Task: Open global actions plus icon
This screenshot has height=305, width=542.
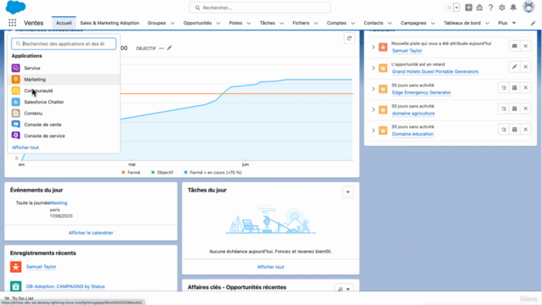Action: (468, 8)
